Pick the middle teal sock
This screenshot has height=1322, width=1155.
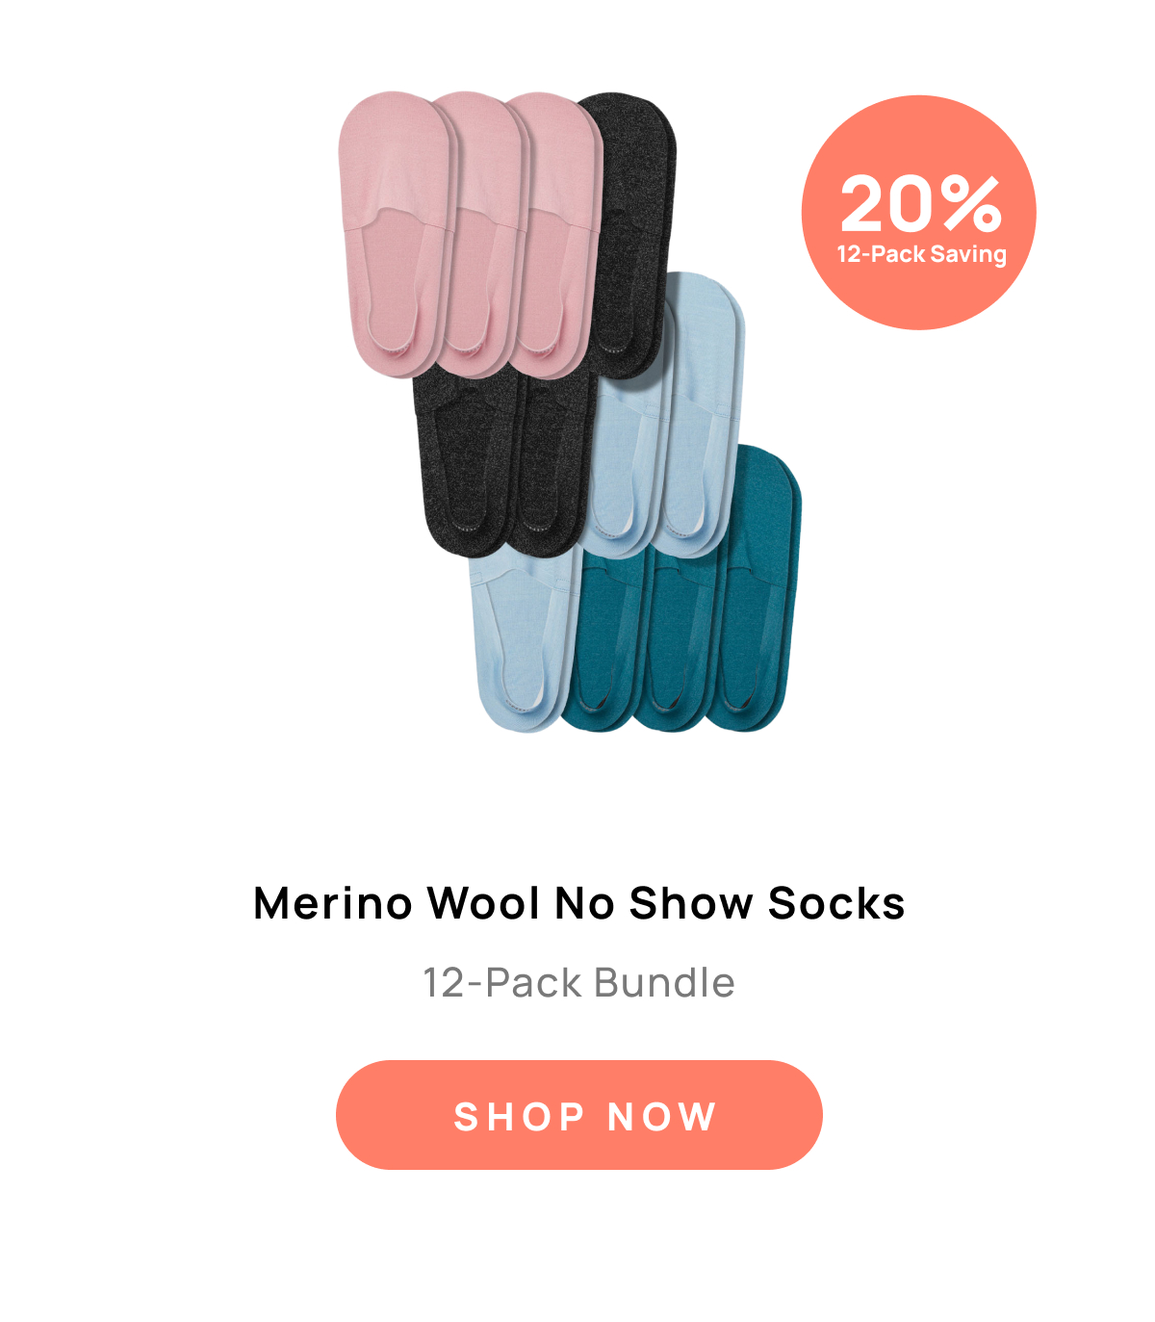pyautogui.click(x=679, y=640)
